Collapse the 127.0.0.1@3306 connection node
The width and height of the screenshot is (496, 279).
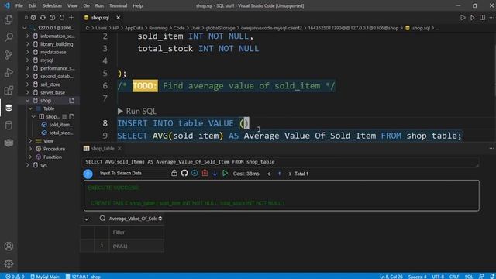click(25, 28)
